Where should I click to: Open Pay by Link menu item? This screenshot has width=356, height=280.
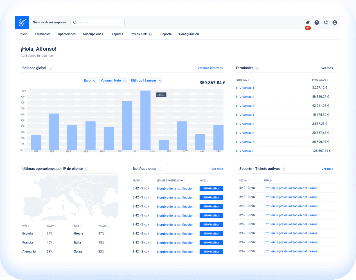point(139,34)
